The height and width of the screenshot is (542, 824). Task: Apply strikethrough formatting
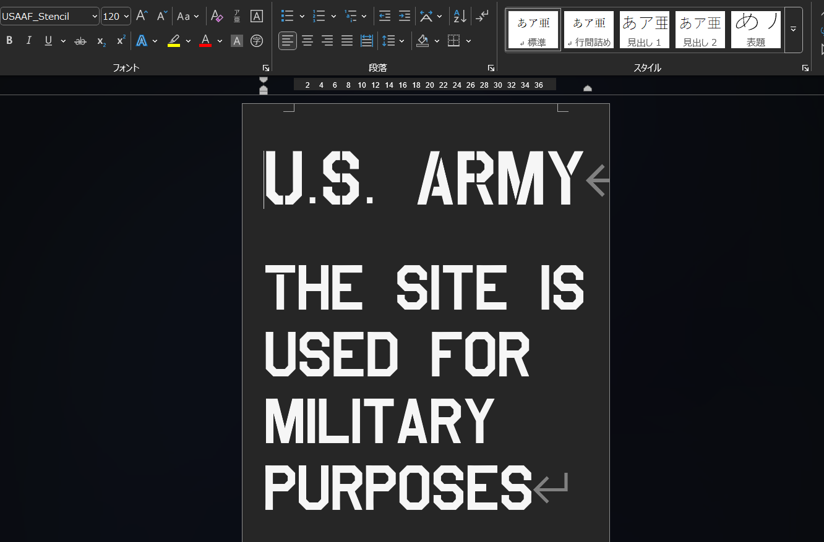point(80,41)
